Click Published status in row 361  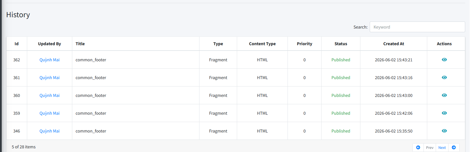341,78
